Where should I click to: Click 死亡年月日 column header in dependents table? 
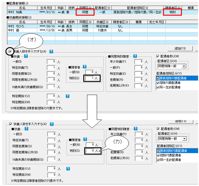(x=156, y=22)
